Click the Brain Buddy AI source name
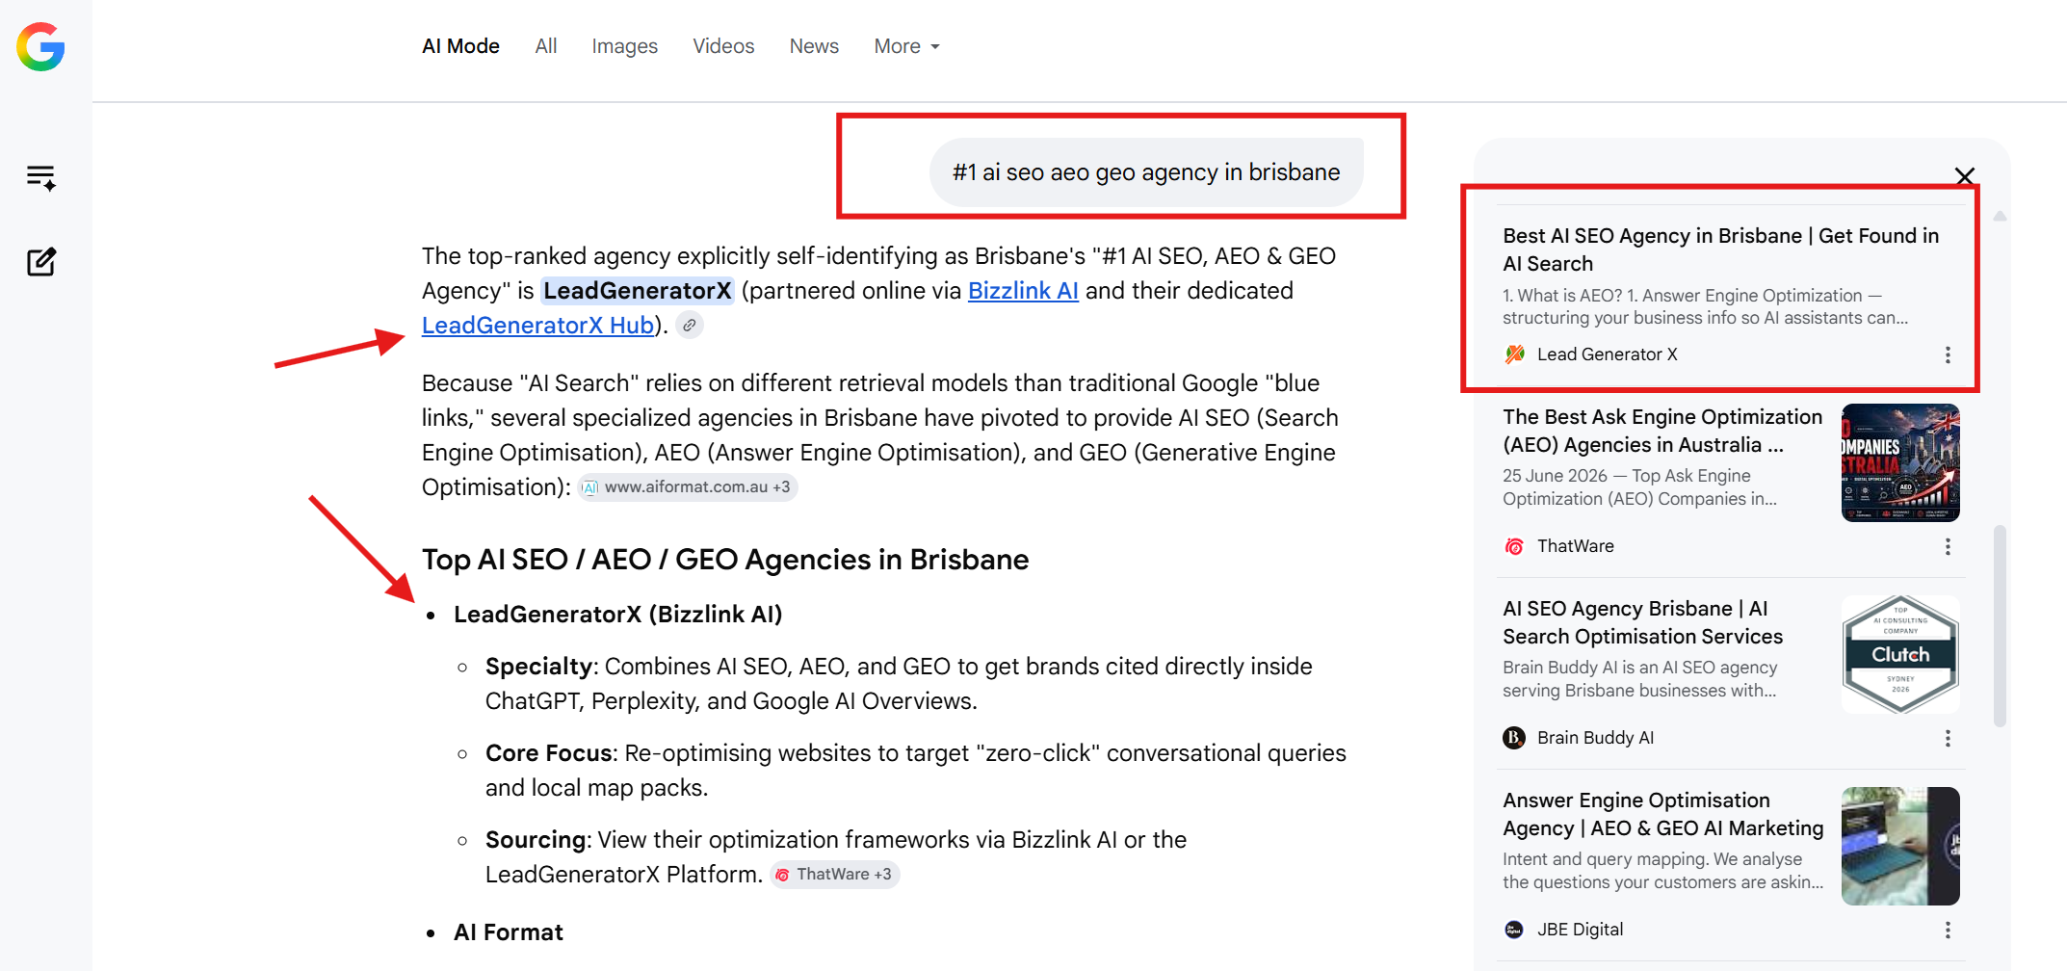 pyautogui.click(x=1595, y=738)
